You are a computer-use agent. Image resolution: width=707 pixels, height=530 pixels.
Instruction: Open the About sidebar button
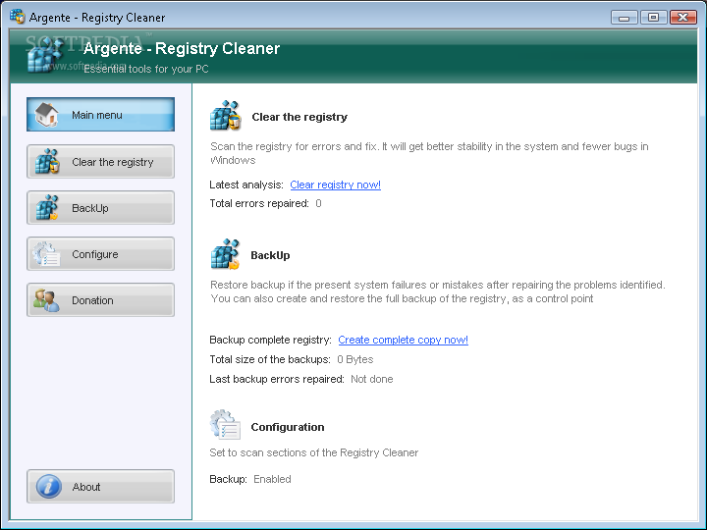coord(100,486)
